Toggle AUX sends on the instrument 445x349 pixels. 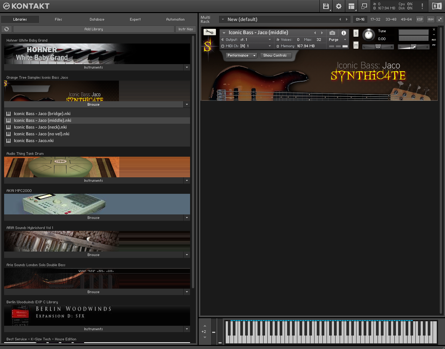click(x=434, y=40)
